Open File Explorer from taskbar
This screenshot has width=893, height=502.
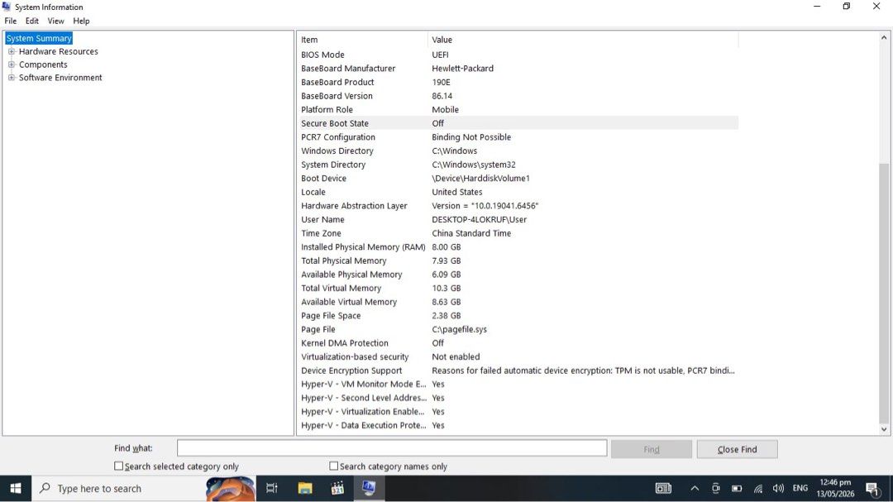(304, 488)
